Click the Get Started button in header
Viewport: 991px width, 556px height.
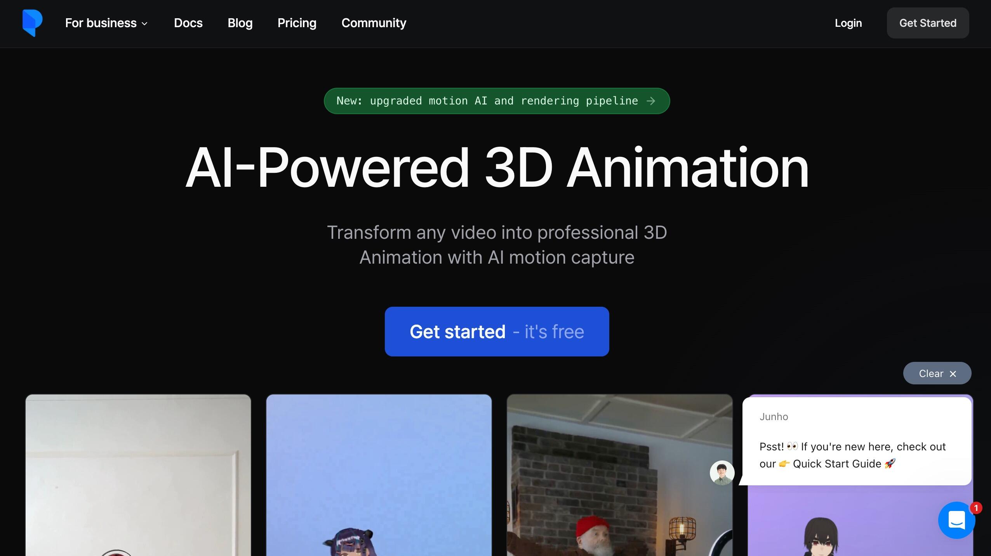click(x=928, y=23)
